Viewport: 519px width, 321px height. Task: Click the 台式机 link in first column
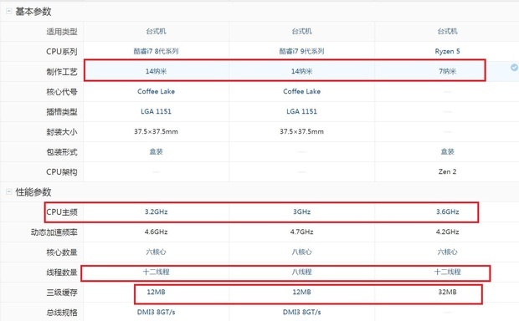pyautogui.click(x=156, y=32)
